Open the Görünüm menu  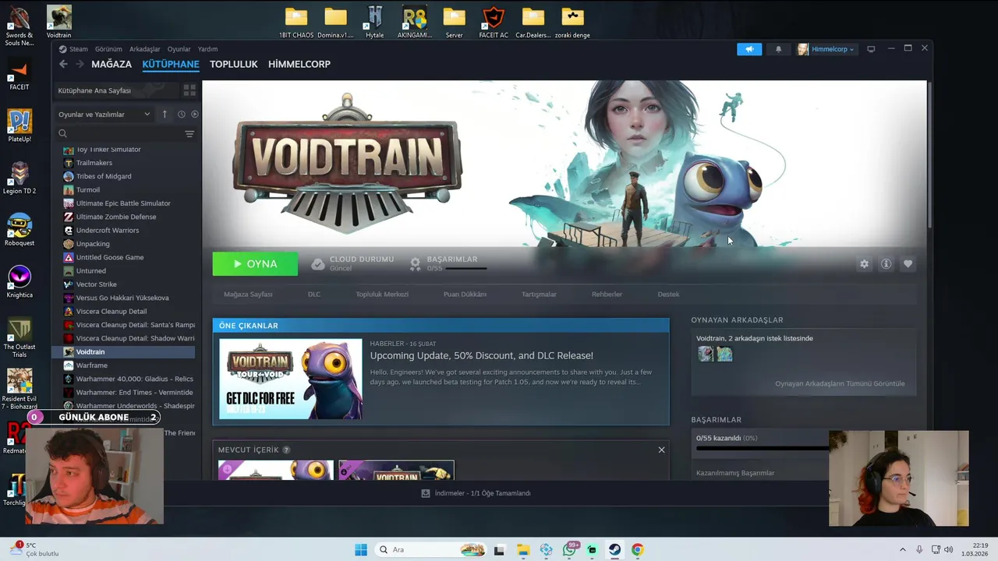pyautogui.click(x=108, y=49)
